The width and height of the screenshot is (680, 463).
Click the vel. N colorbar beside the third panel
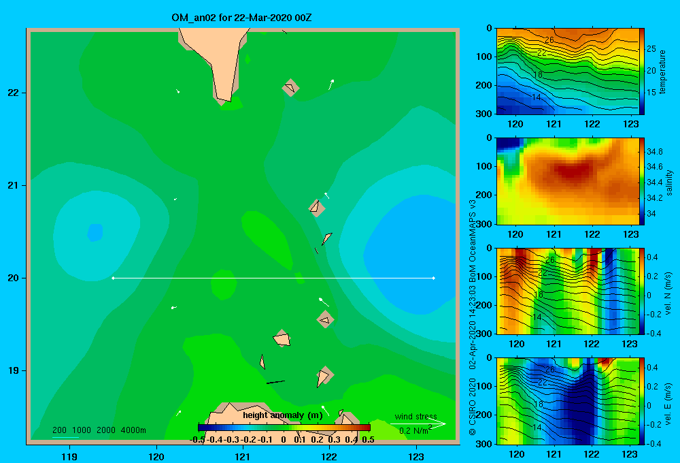tap(642, 291)
